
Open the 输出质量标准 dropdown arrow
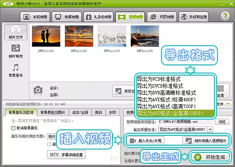click(210, 129)
